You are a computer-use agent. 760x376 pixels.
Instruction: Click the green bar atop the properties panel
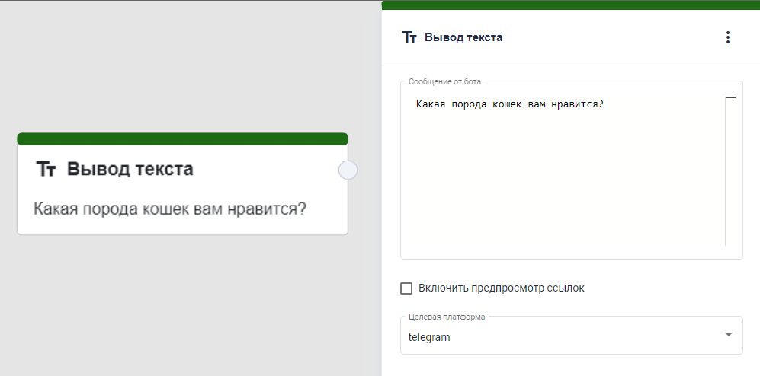point(570,5)
